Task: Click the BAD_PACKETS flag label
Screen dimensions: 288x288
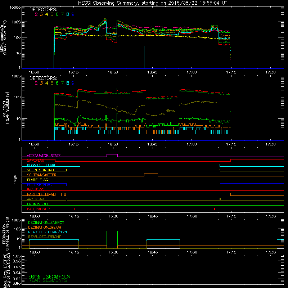Action: pyautogui.click(x=39, y=209)
